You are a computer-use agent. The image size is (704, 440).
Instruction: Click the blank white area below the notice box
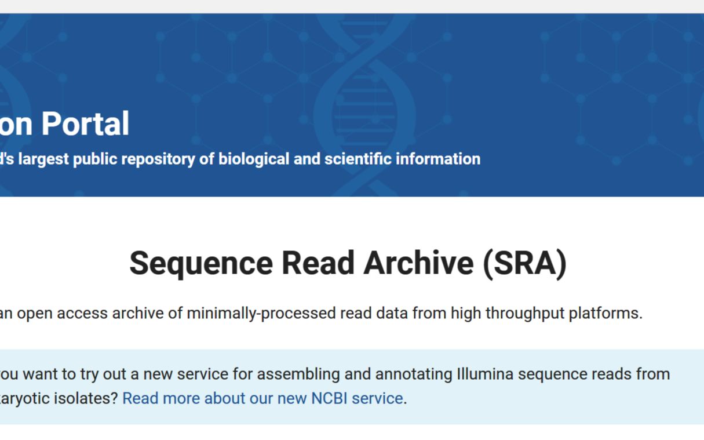(x=352, y=432)
